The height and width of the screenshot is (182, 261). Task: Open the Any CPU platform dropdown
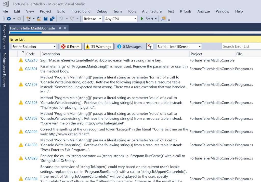pyautogui.click(x=121, y=19)
